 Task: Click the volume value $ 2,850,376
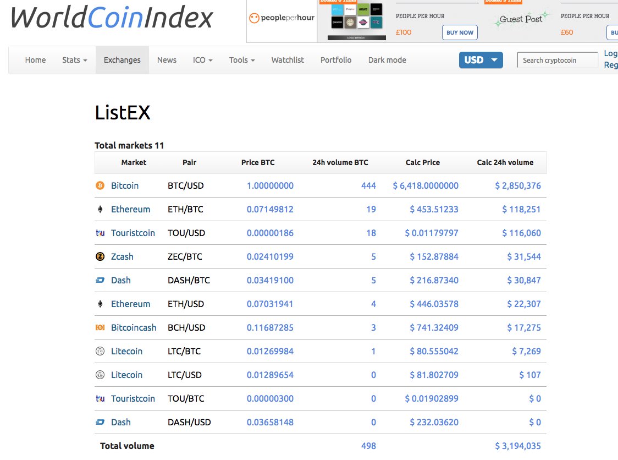(x=518, y=185)
